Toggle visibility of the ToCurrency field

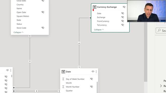(123, 25)
